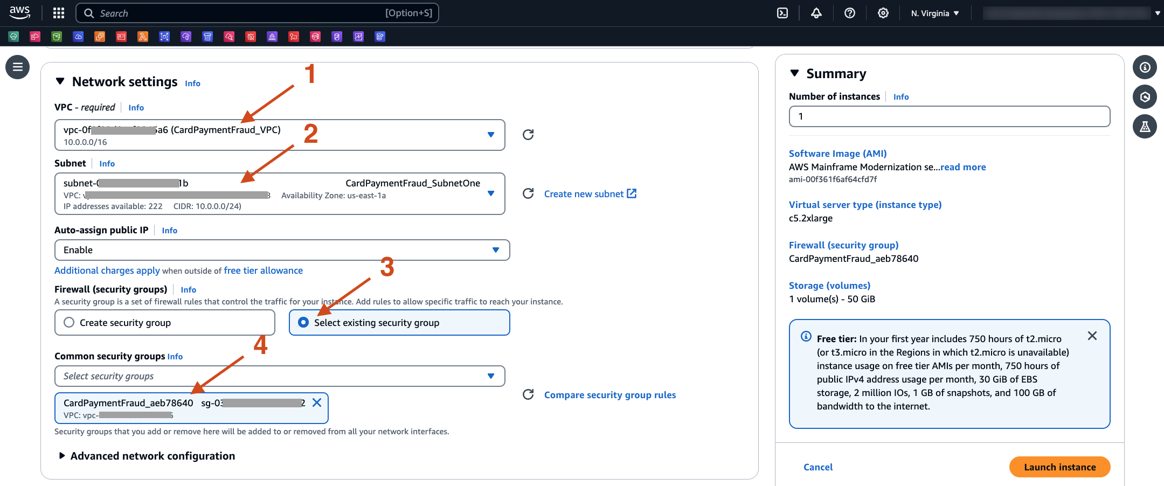Expand Advanced network configuration
Viewport: 1164px width, 486px height.
coord(147,456)
